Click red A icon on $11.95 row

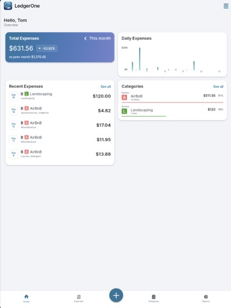tap(26, 137)
